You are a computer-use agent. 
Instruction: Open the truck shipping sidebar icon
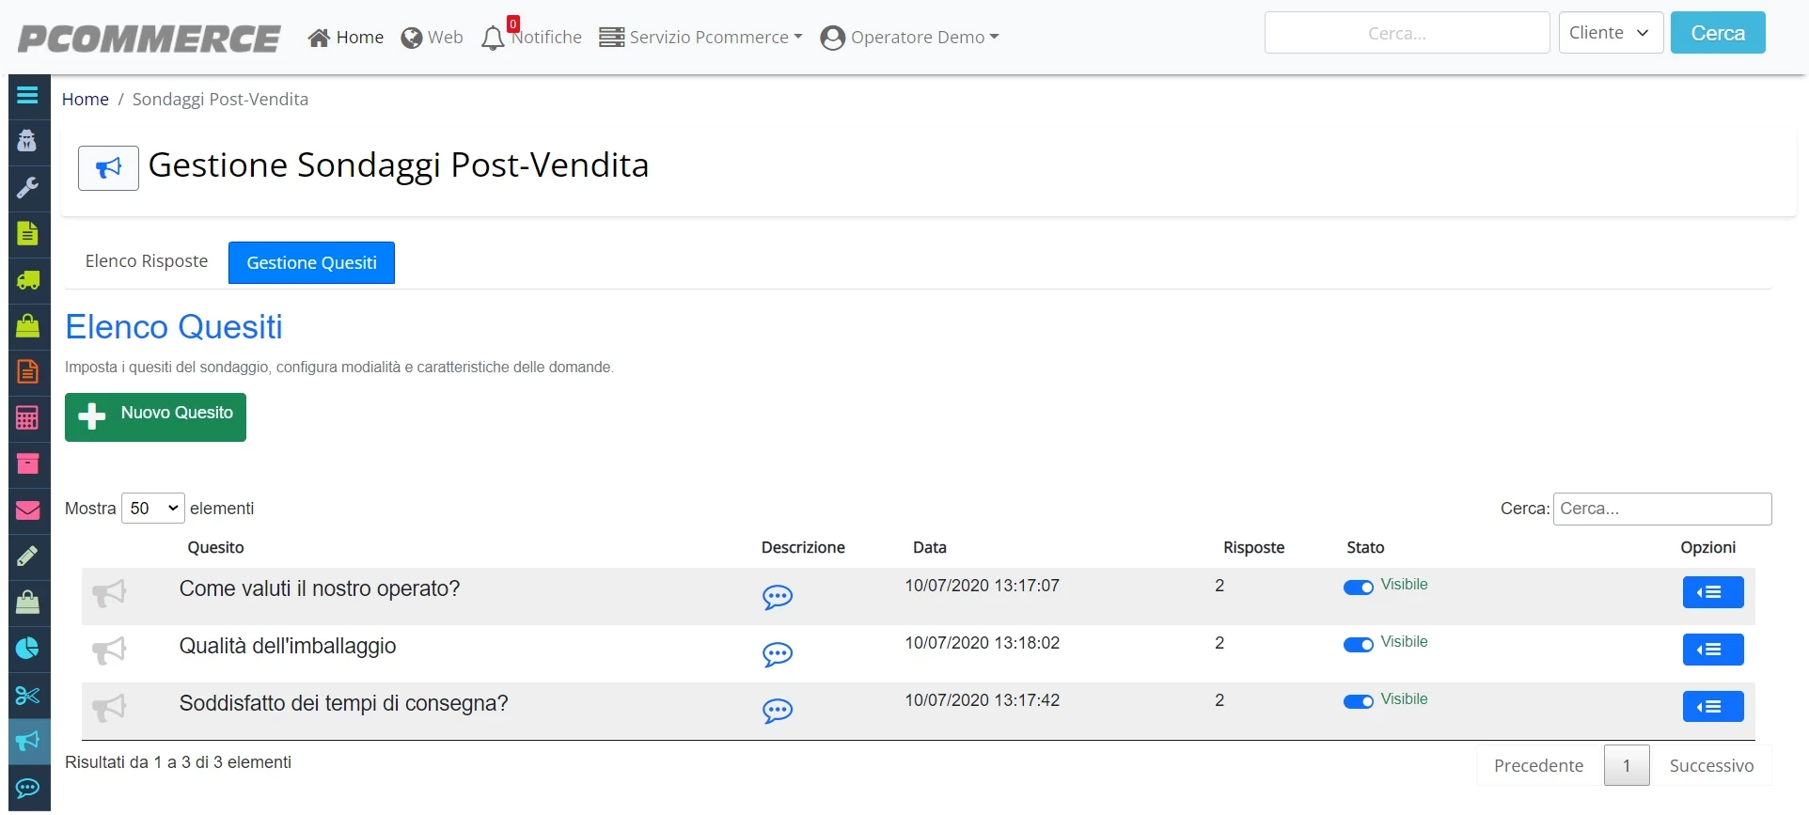click(x=28, y=279)
